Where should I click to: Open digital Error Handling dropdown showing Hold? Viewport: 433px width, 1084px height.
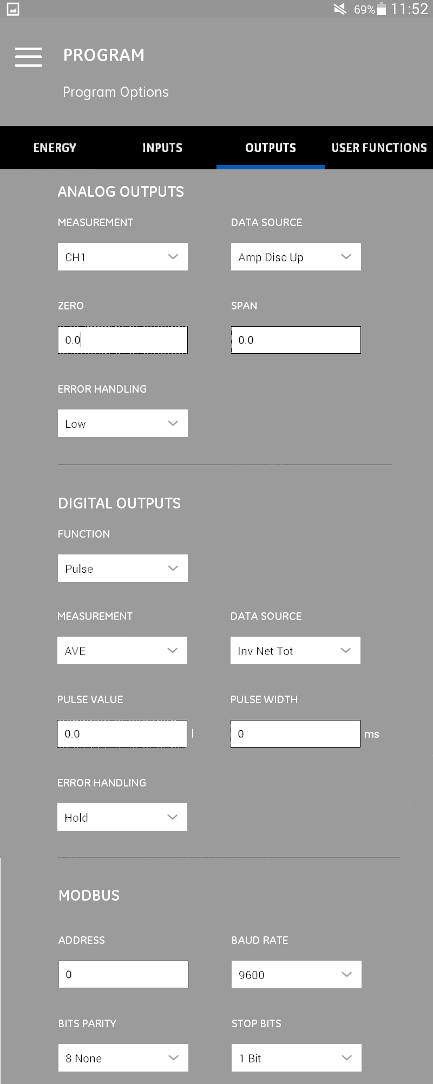[x=122, y=817]
